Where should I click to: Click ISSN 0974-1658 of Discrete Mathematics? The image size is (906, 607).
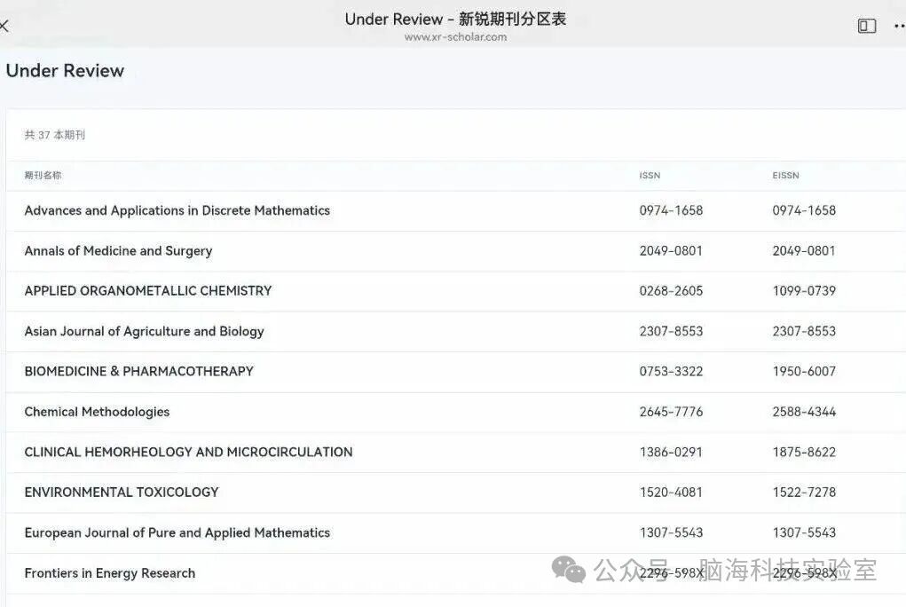pos(671,210)
